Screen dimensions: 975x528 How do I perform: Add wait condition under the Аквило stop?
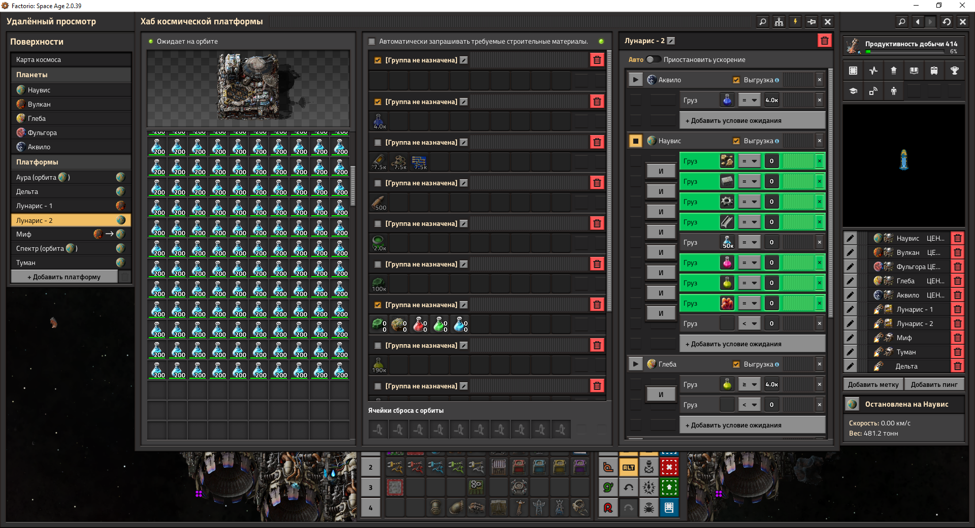point(752,120)
